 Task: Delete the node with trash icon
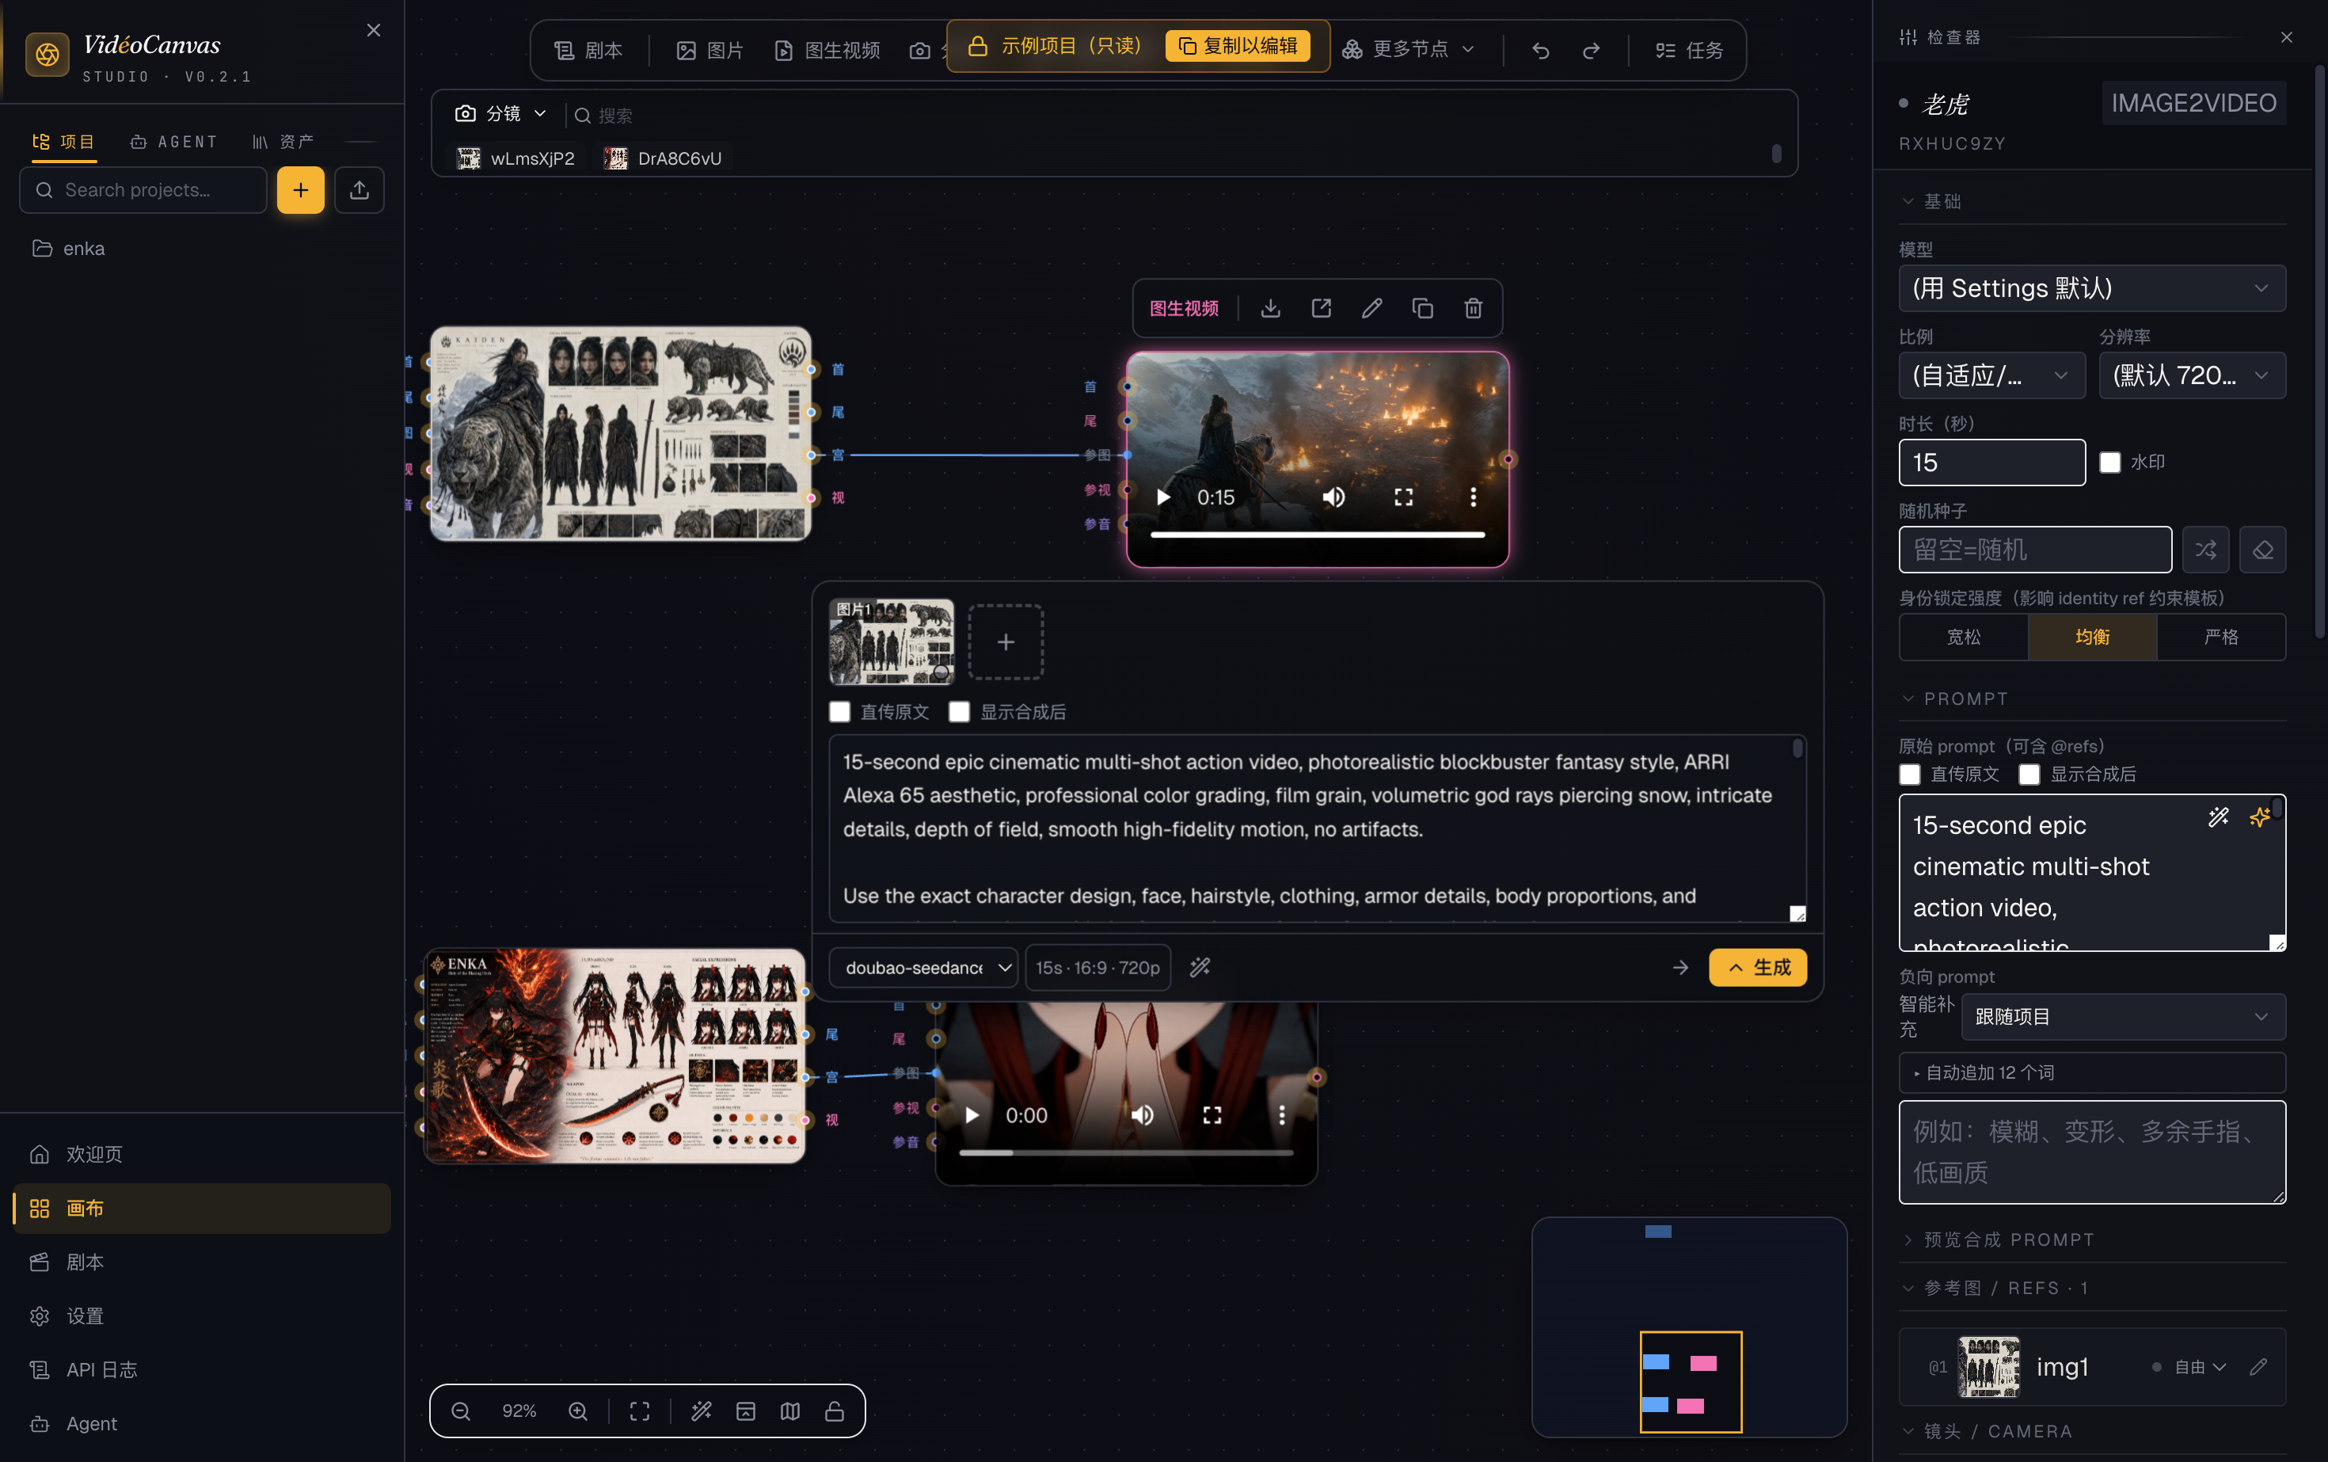(x=1474, y=308)
